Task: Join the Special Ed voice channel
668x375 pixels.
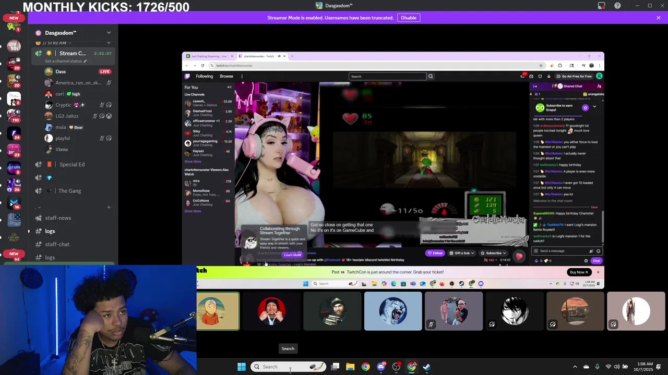Action: [x=73, y=165]
